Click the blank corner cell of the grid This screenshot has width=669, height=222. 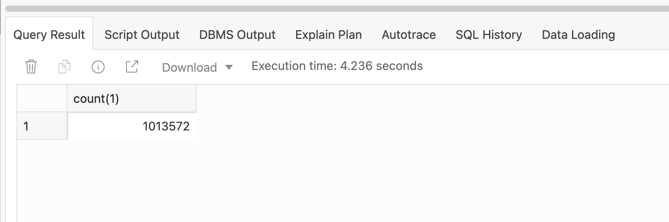point(42,99)
